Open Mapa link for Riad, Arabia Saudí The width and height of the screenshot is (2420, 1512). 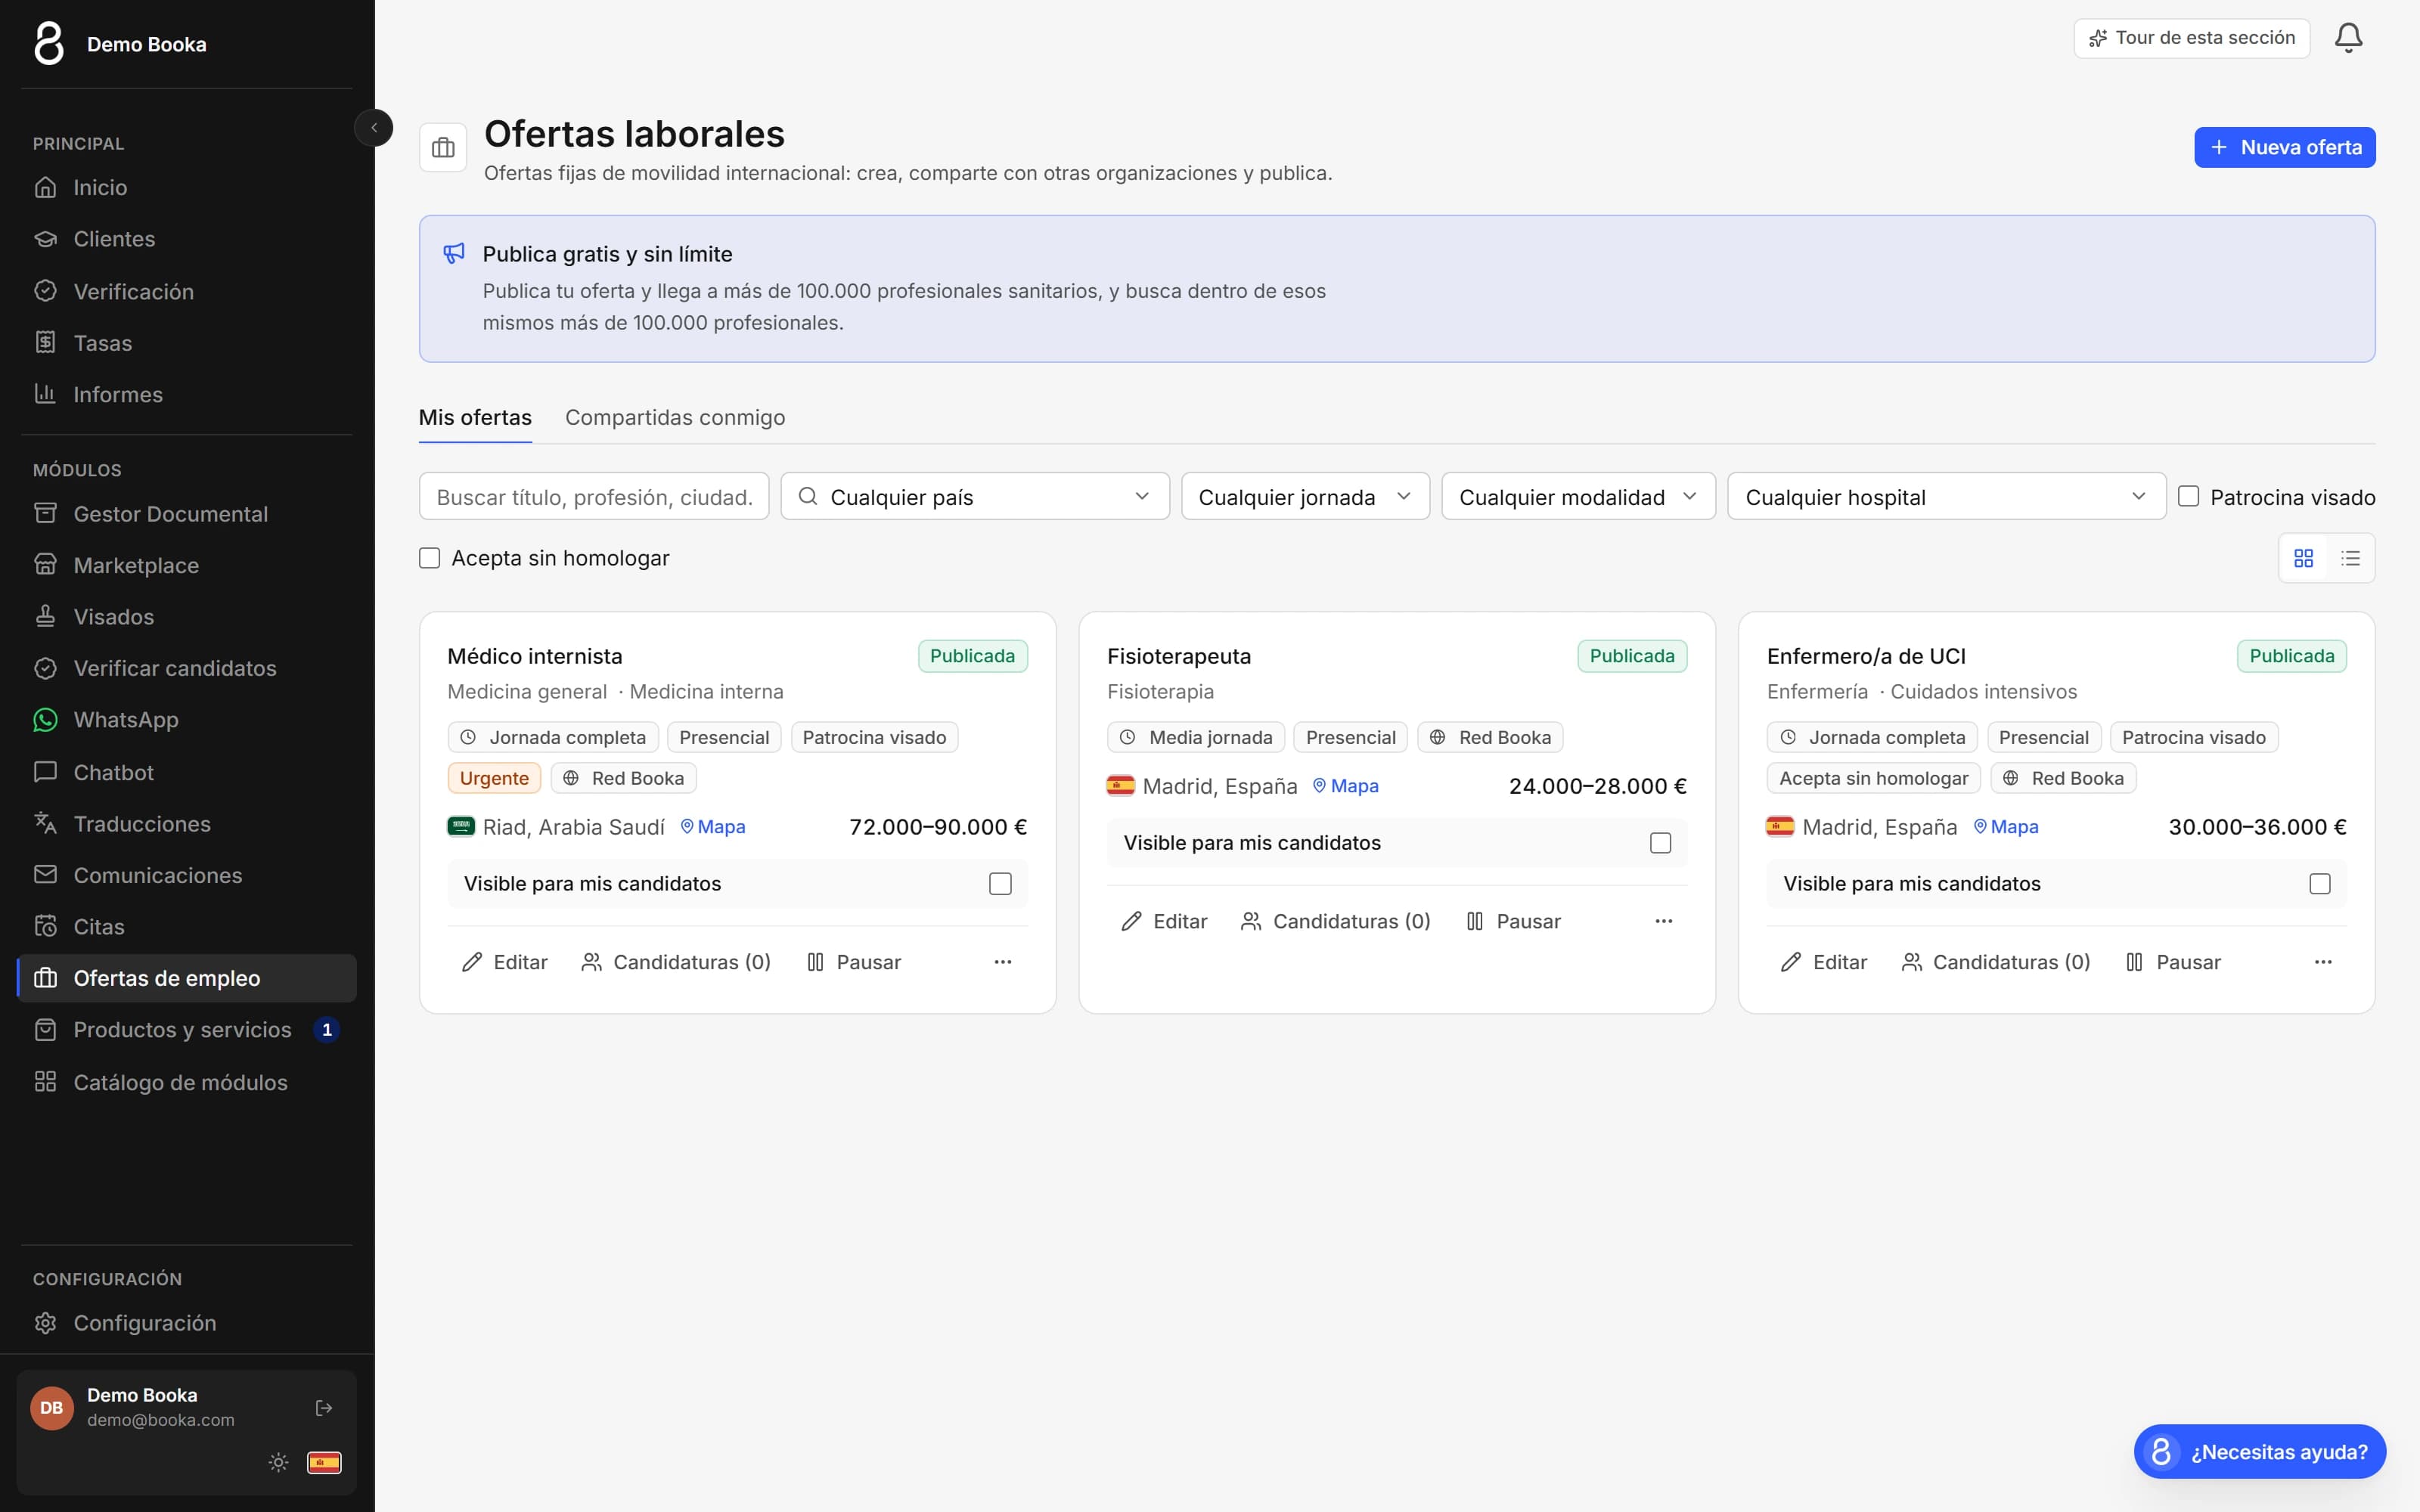pos(713,827)
